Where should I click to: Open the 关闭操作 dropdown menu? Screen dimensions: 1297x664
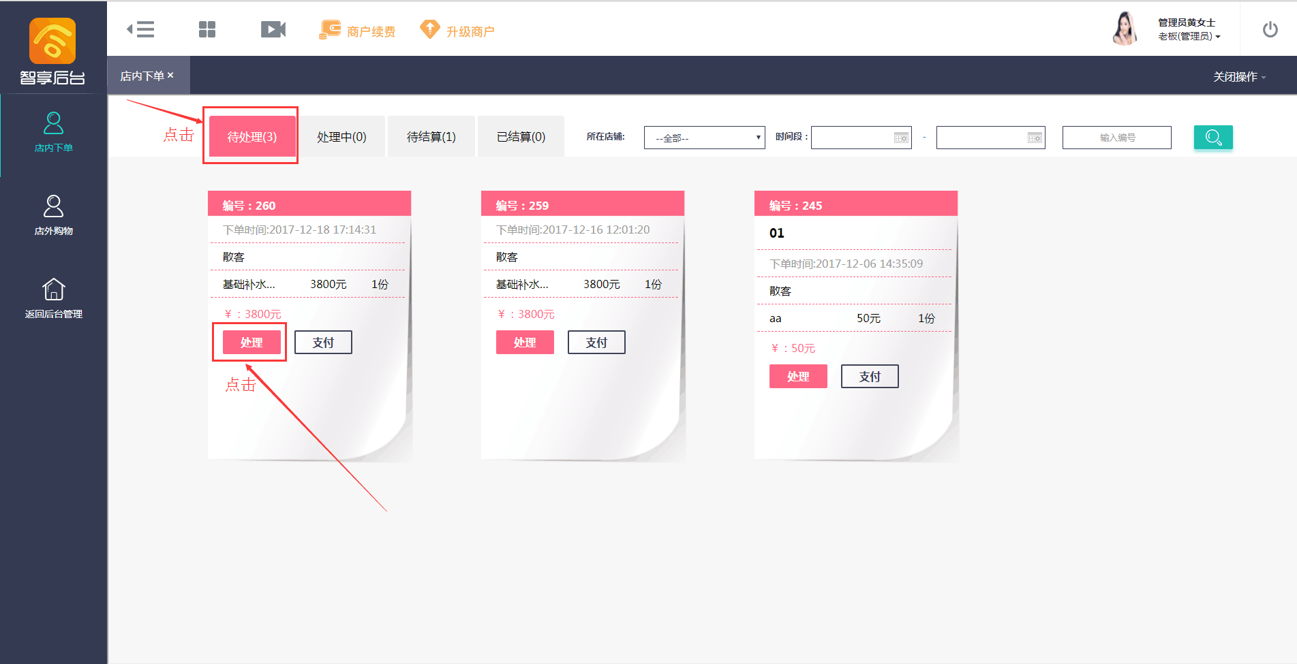pos(1239,76)
